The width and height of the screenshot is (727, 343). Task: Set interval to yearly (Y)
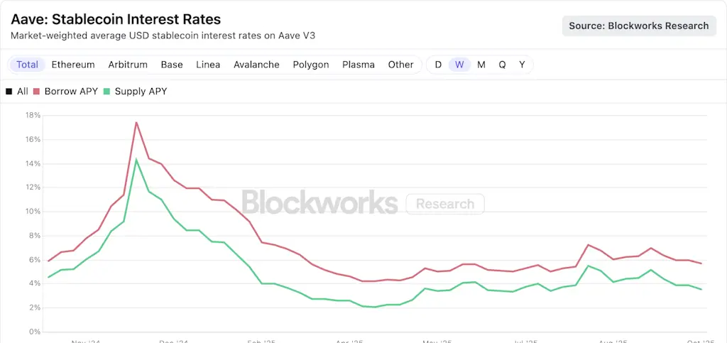pos(522,65)
